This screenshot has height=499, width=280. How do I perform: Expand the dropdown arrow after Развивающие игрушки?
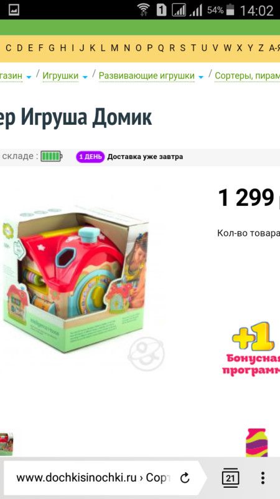pos(201,77)
